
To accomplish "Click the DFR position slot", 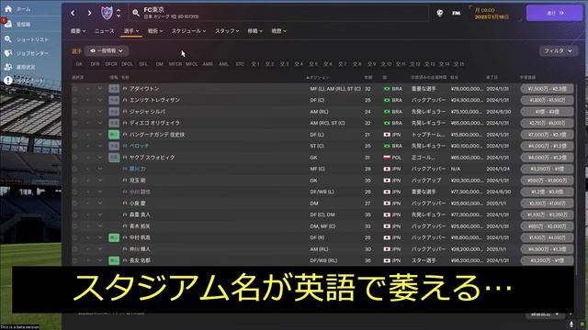I will click(95, 64).
